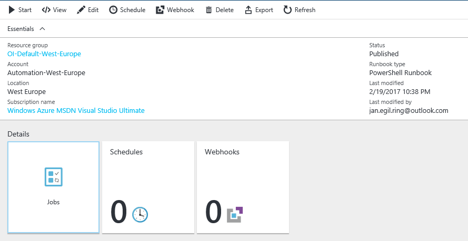
Task: Click the webhook icon in Webhooks tile
Action: tap(235, 215)
